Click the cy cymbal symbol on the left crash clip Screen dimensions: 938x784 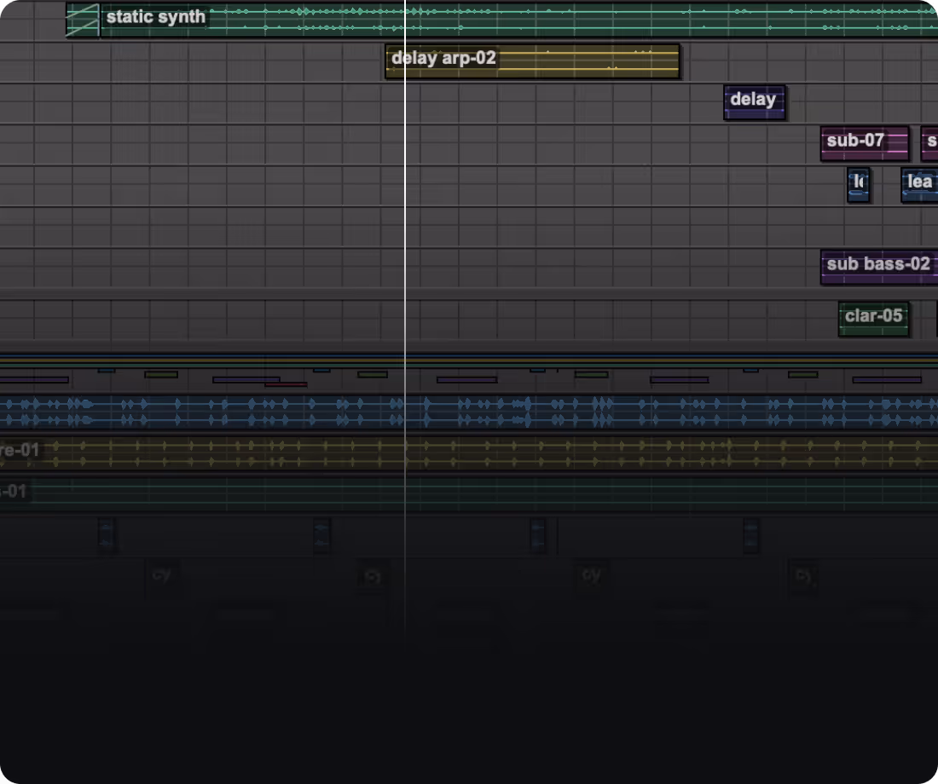pyautogui.click(x=162, y=575)
